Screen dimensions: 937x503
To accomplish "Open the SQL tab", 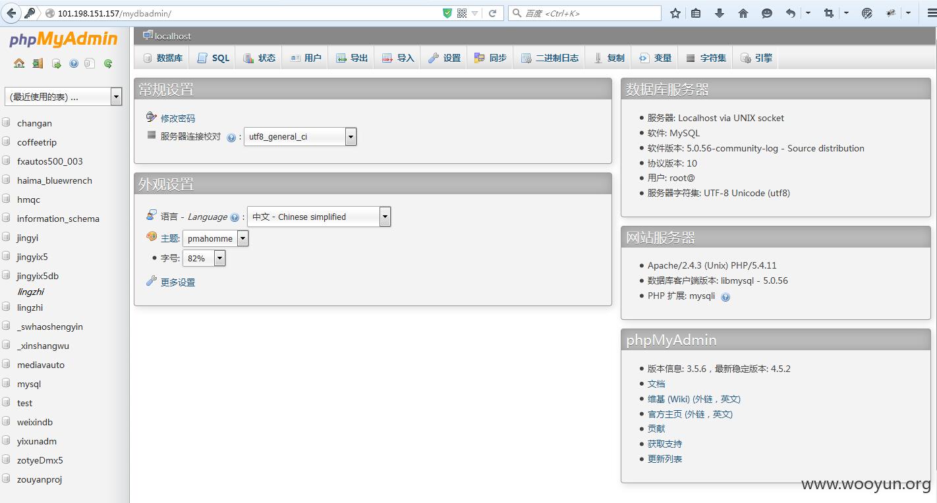I will (213, 58).
